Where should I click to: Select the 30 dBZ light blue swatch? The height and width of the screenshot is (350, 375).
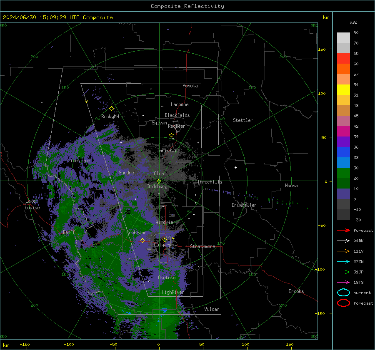pyautogui.click(x=343, y=163)
